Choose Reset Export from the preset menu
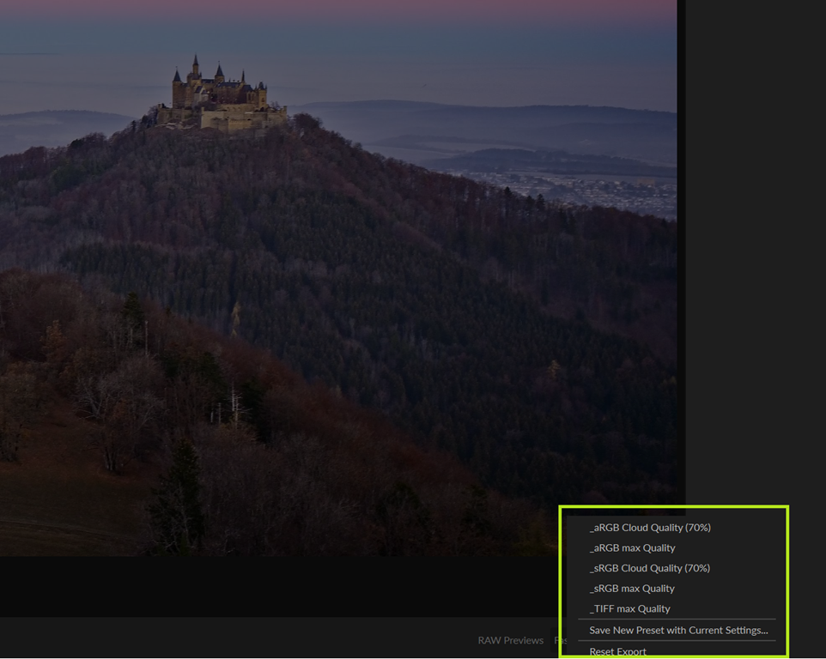The height and width of the screenshot is (659, 826). point(618,651)
